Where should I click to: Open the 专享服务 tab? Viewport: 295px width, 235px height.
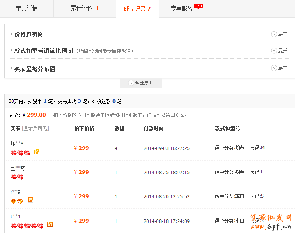tap(182, 8)
